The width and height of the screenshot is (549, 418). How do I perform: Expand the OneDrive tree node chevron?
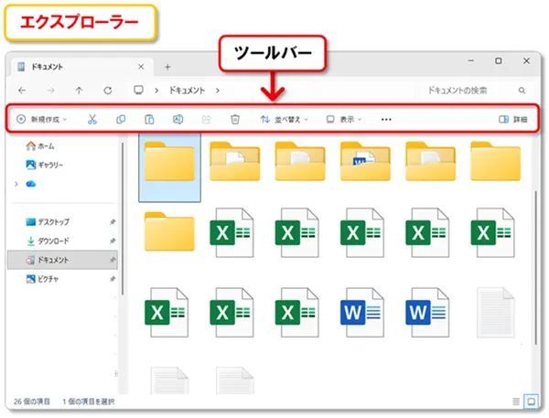16,184
